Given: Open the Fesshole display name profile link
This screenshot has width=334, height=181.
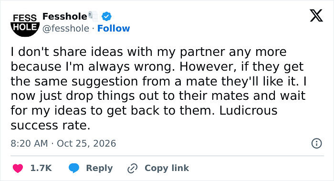Looking at the screenshot, I should 65,16.
